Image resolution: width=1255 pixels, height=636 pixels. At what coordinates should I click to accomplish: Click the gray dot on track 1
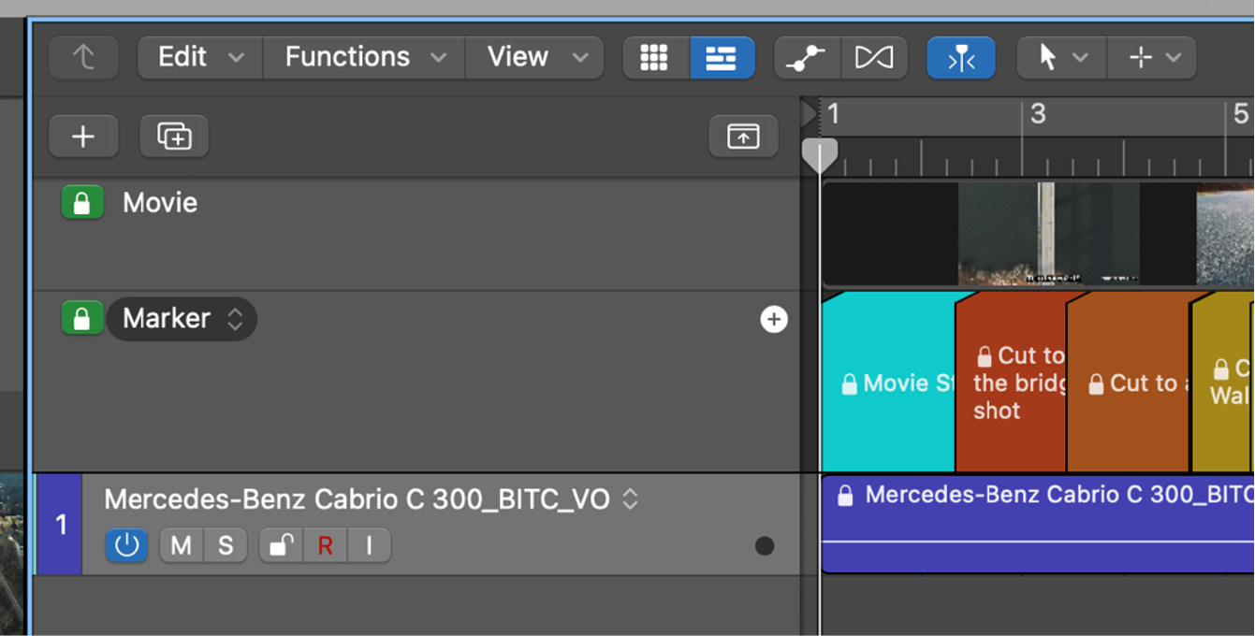coord(765,545)
